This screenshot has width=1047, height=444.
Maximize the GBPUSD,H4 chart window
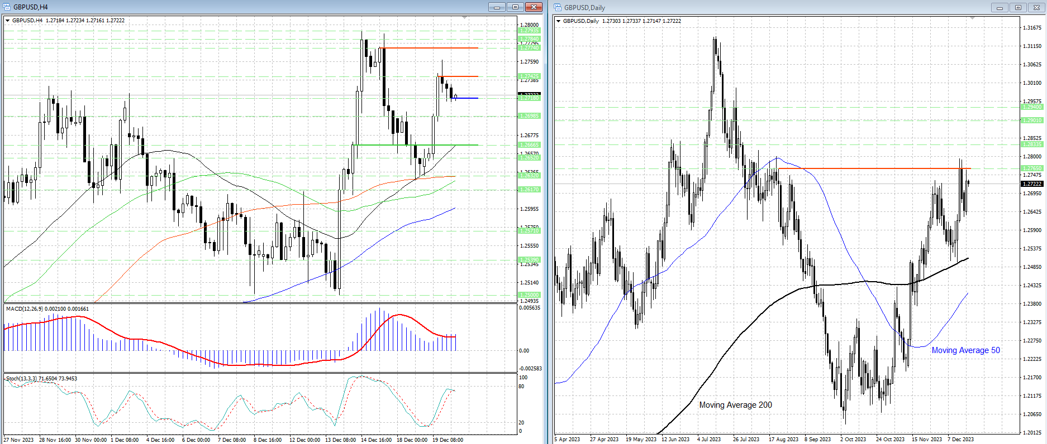[x=515, y=7]
